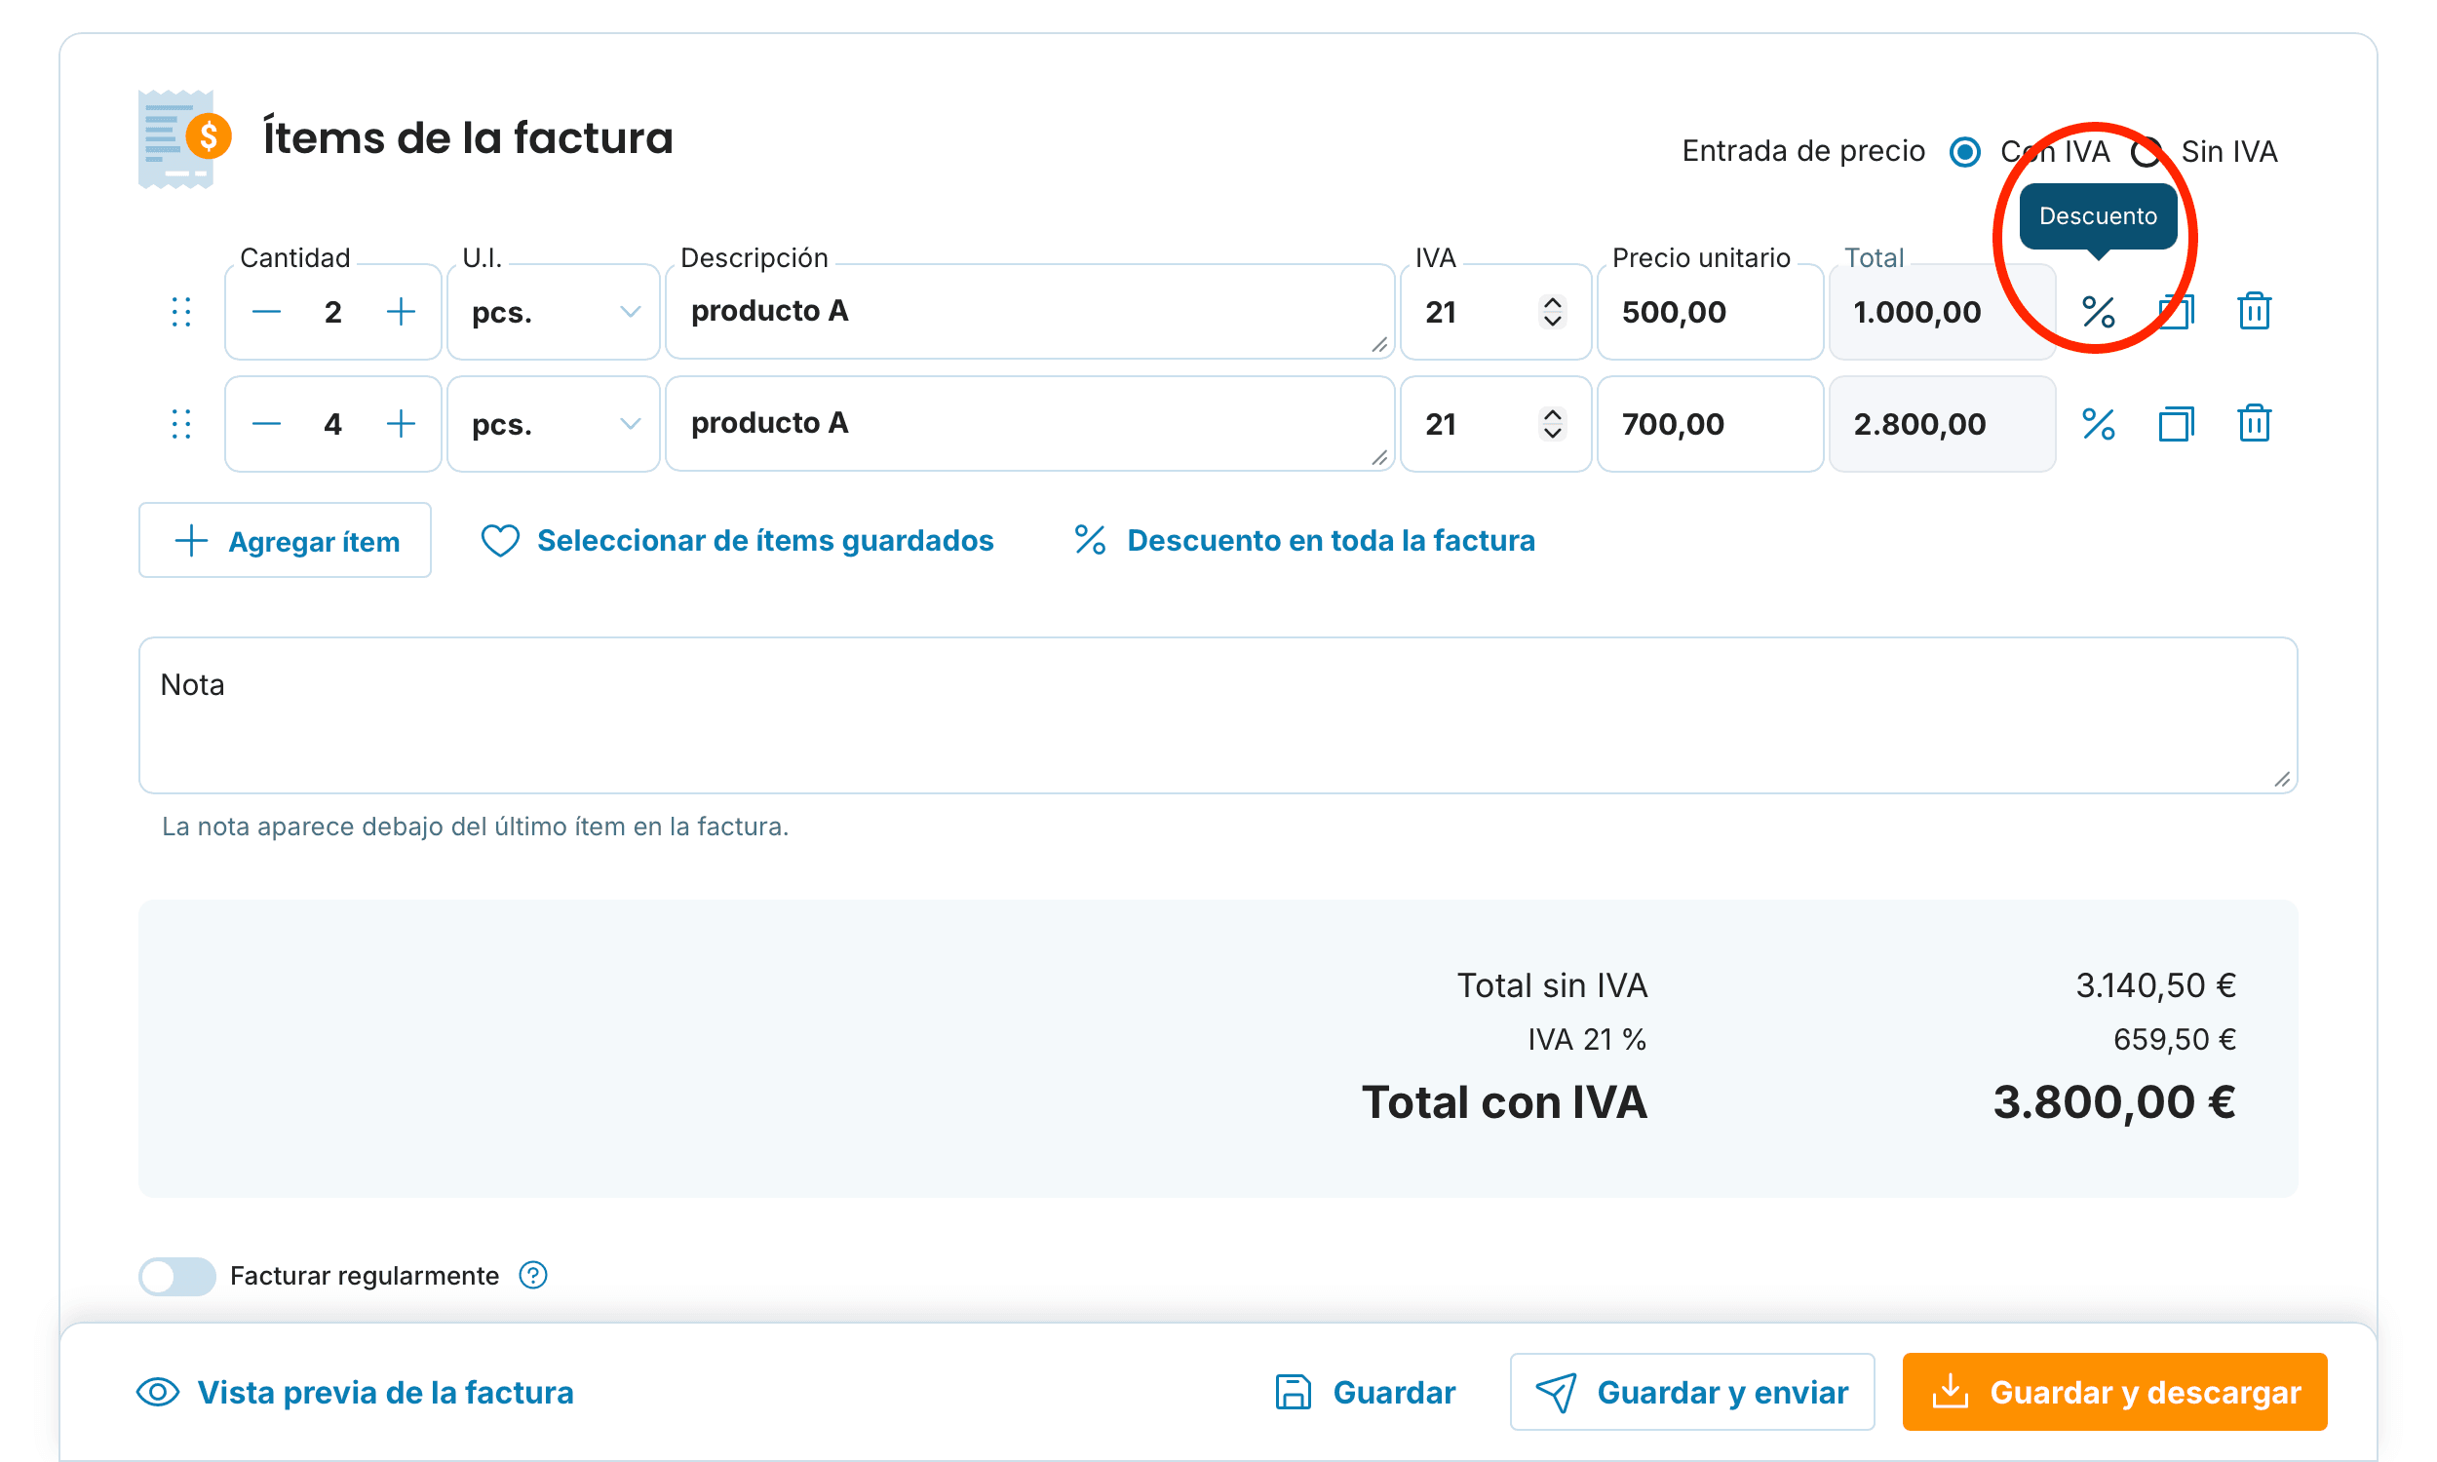Delete the item priced 700,00
The width and height of the screenshot is (2437, 1462).
pos(2253,425)
